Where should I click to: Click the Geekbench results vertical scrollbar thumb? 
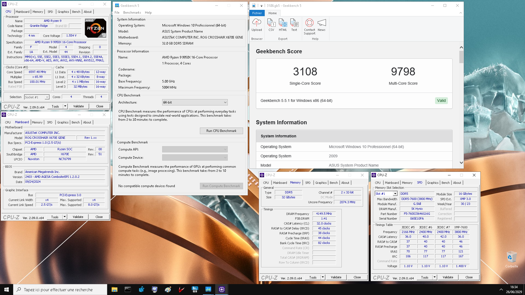pyautogui.click(x=461, y=57)
